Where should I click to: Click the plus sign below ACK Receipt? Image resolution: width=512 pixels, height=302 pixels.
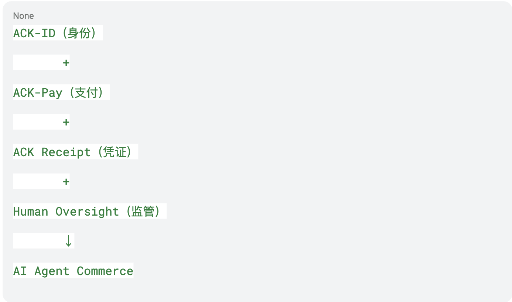[x=66, y=182]
